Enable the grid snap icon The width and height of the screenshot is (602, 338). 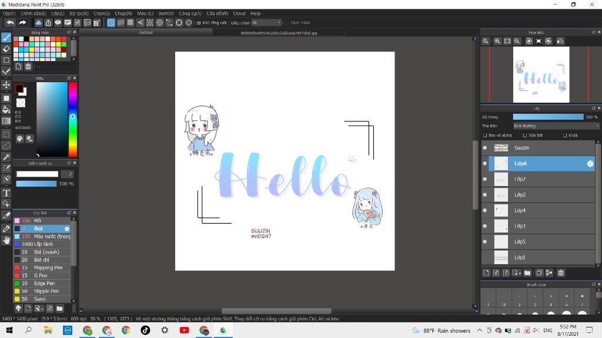pos(131,23)
